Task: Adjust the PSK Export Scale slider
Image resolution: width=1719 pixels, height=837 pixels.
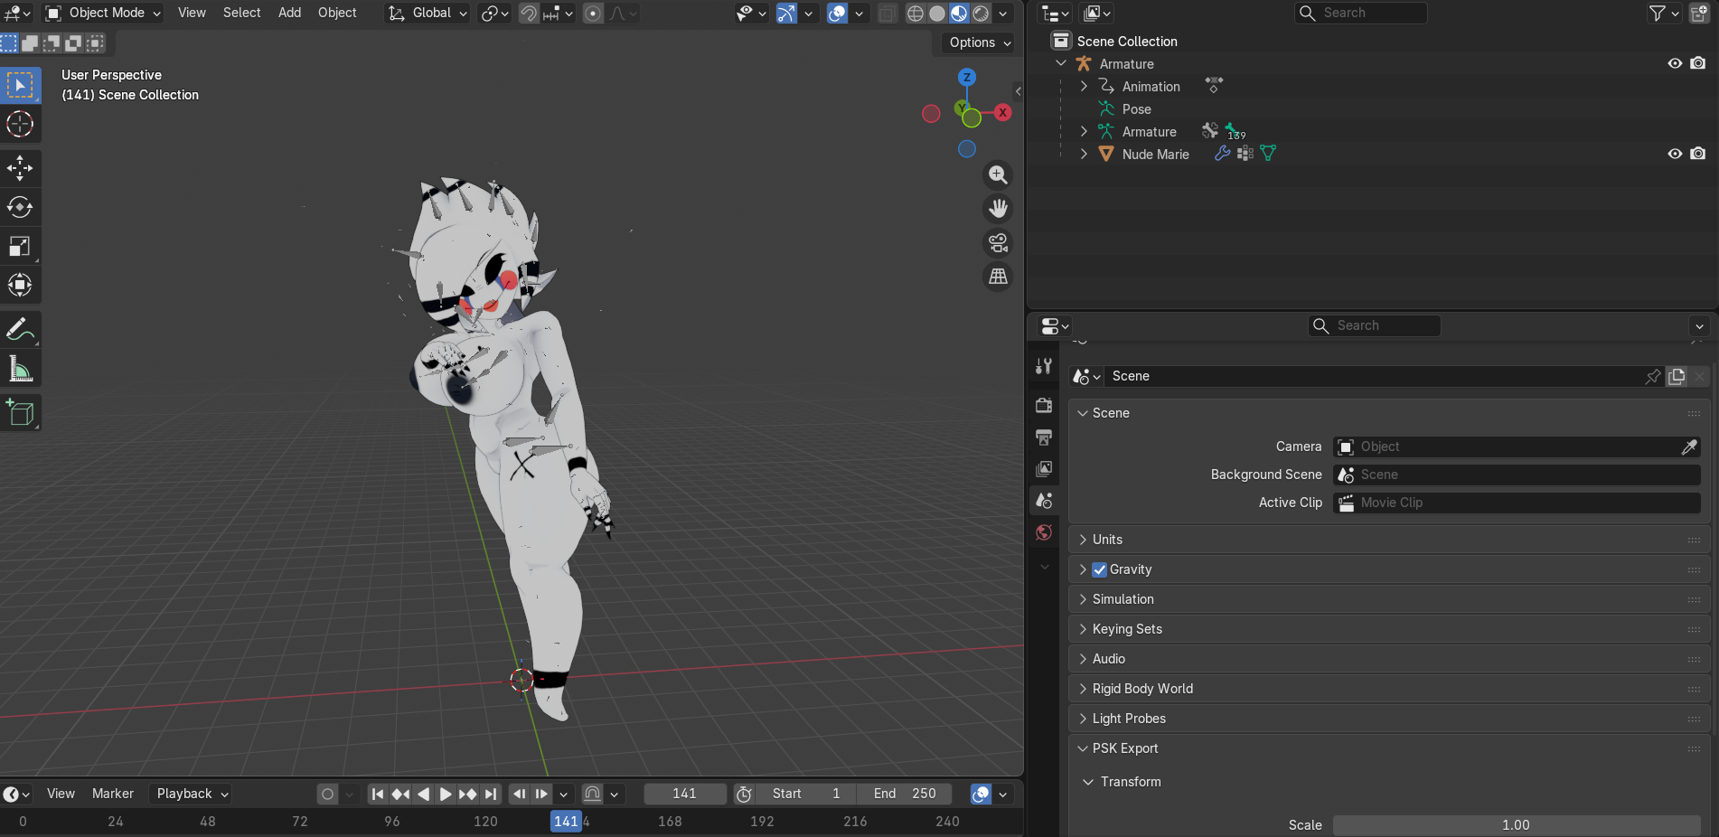Action: [1516, 824]
